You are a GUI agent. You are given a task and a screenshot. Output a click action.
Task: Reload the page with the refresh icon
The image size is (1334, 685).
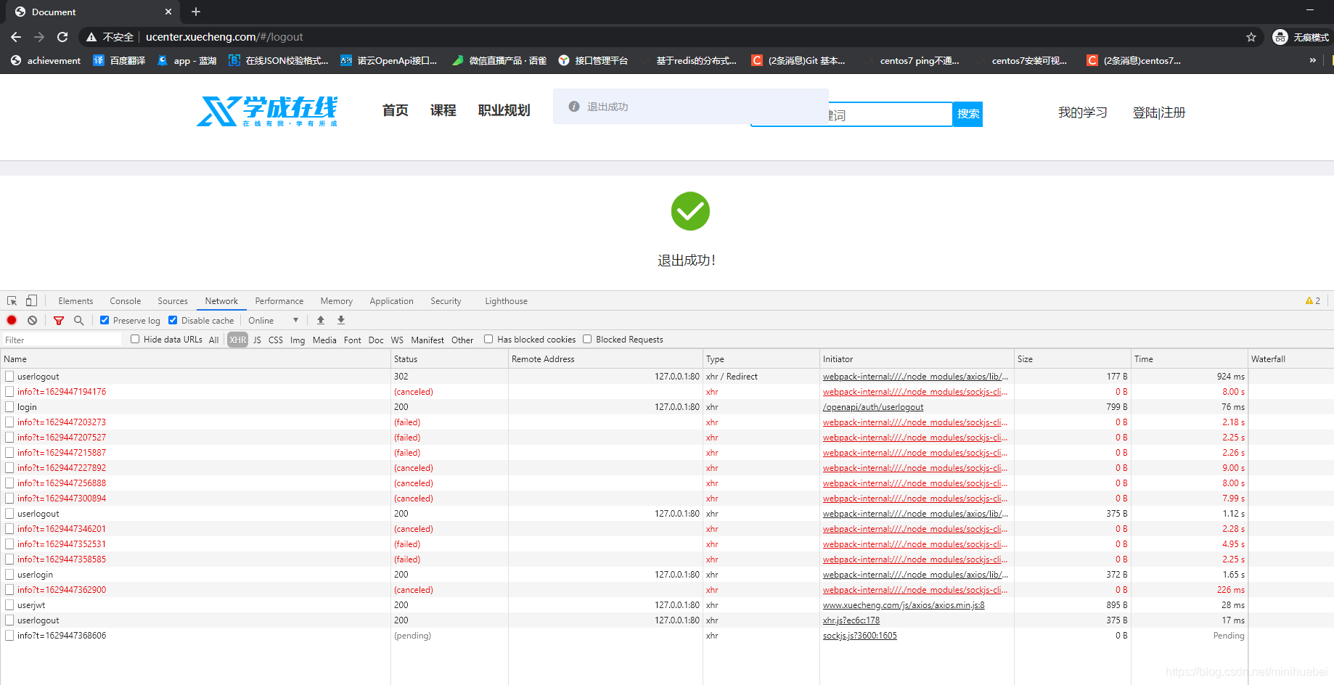62,37
